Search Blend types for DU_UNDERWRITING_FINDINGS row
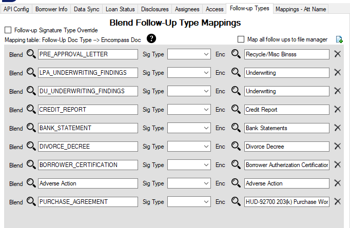This screenshot has height=228, width=350. pos(31,91)
